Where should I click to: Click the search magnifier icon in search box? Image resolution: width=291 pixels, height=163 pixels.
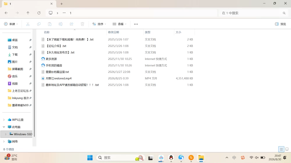pos(284,13)
